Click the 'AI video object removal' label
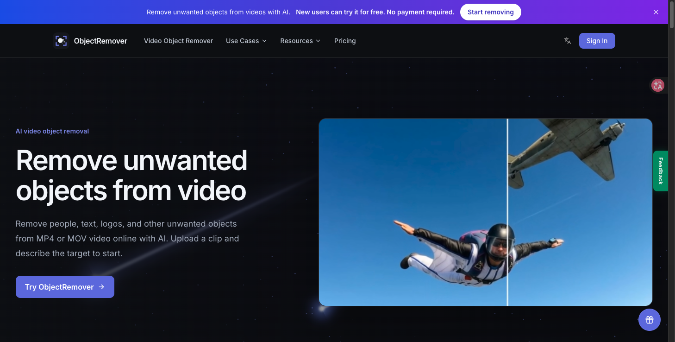The image size is (675, 342). pyautogui.click(x=52, y=131)
